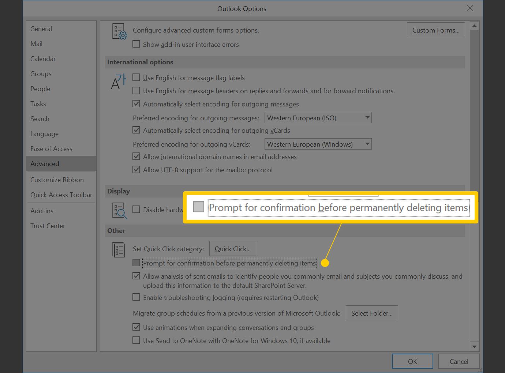The height and width of the screenshot is (373, 505).
Task: Uncheck Allow analysis of sent emails
Action: tap(136, 276)
